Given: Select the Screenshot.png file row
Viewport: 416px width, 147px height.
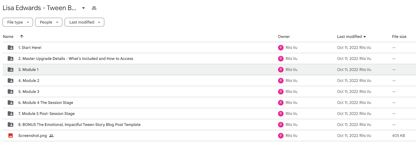Looking at the screenshot, I should [209, 136].
